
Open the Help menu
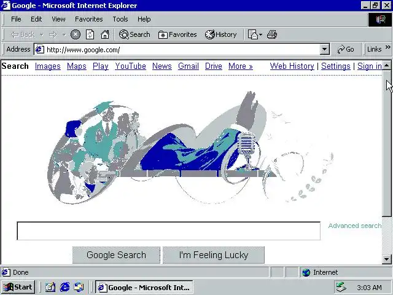point(144,19)
